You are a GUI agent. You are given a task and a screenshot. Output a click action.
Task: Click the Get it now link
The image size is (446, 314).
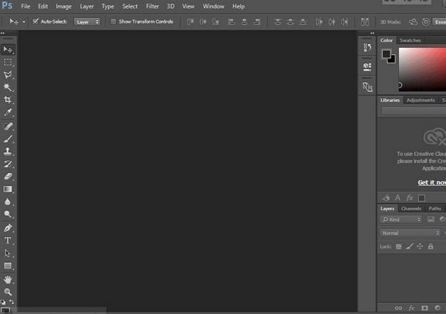click(x=432, y=183)
